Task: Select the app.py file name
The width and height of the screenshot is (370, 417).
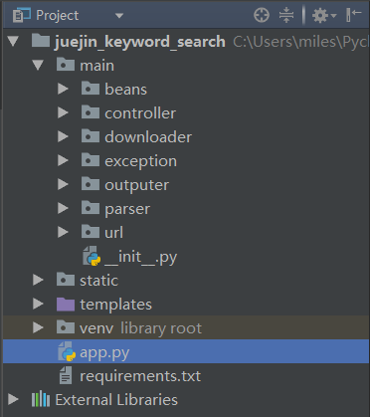Action: pos(104,353)
